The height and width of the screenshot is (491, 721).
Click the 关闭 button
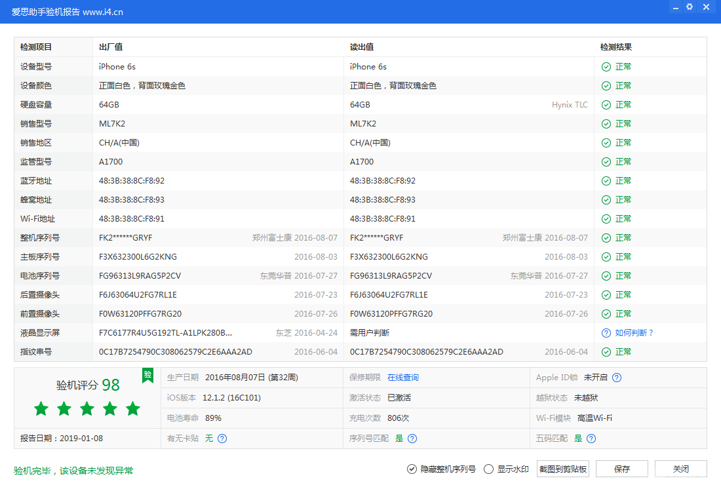[x=681, y=469]
